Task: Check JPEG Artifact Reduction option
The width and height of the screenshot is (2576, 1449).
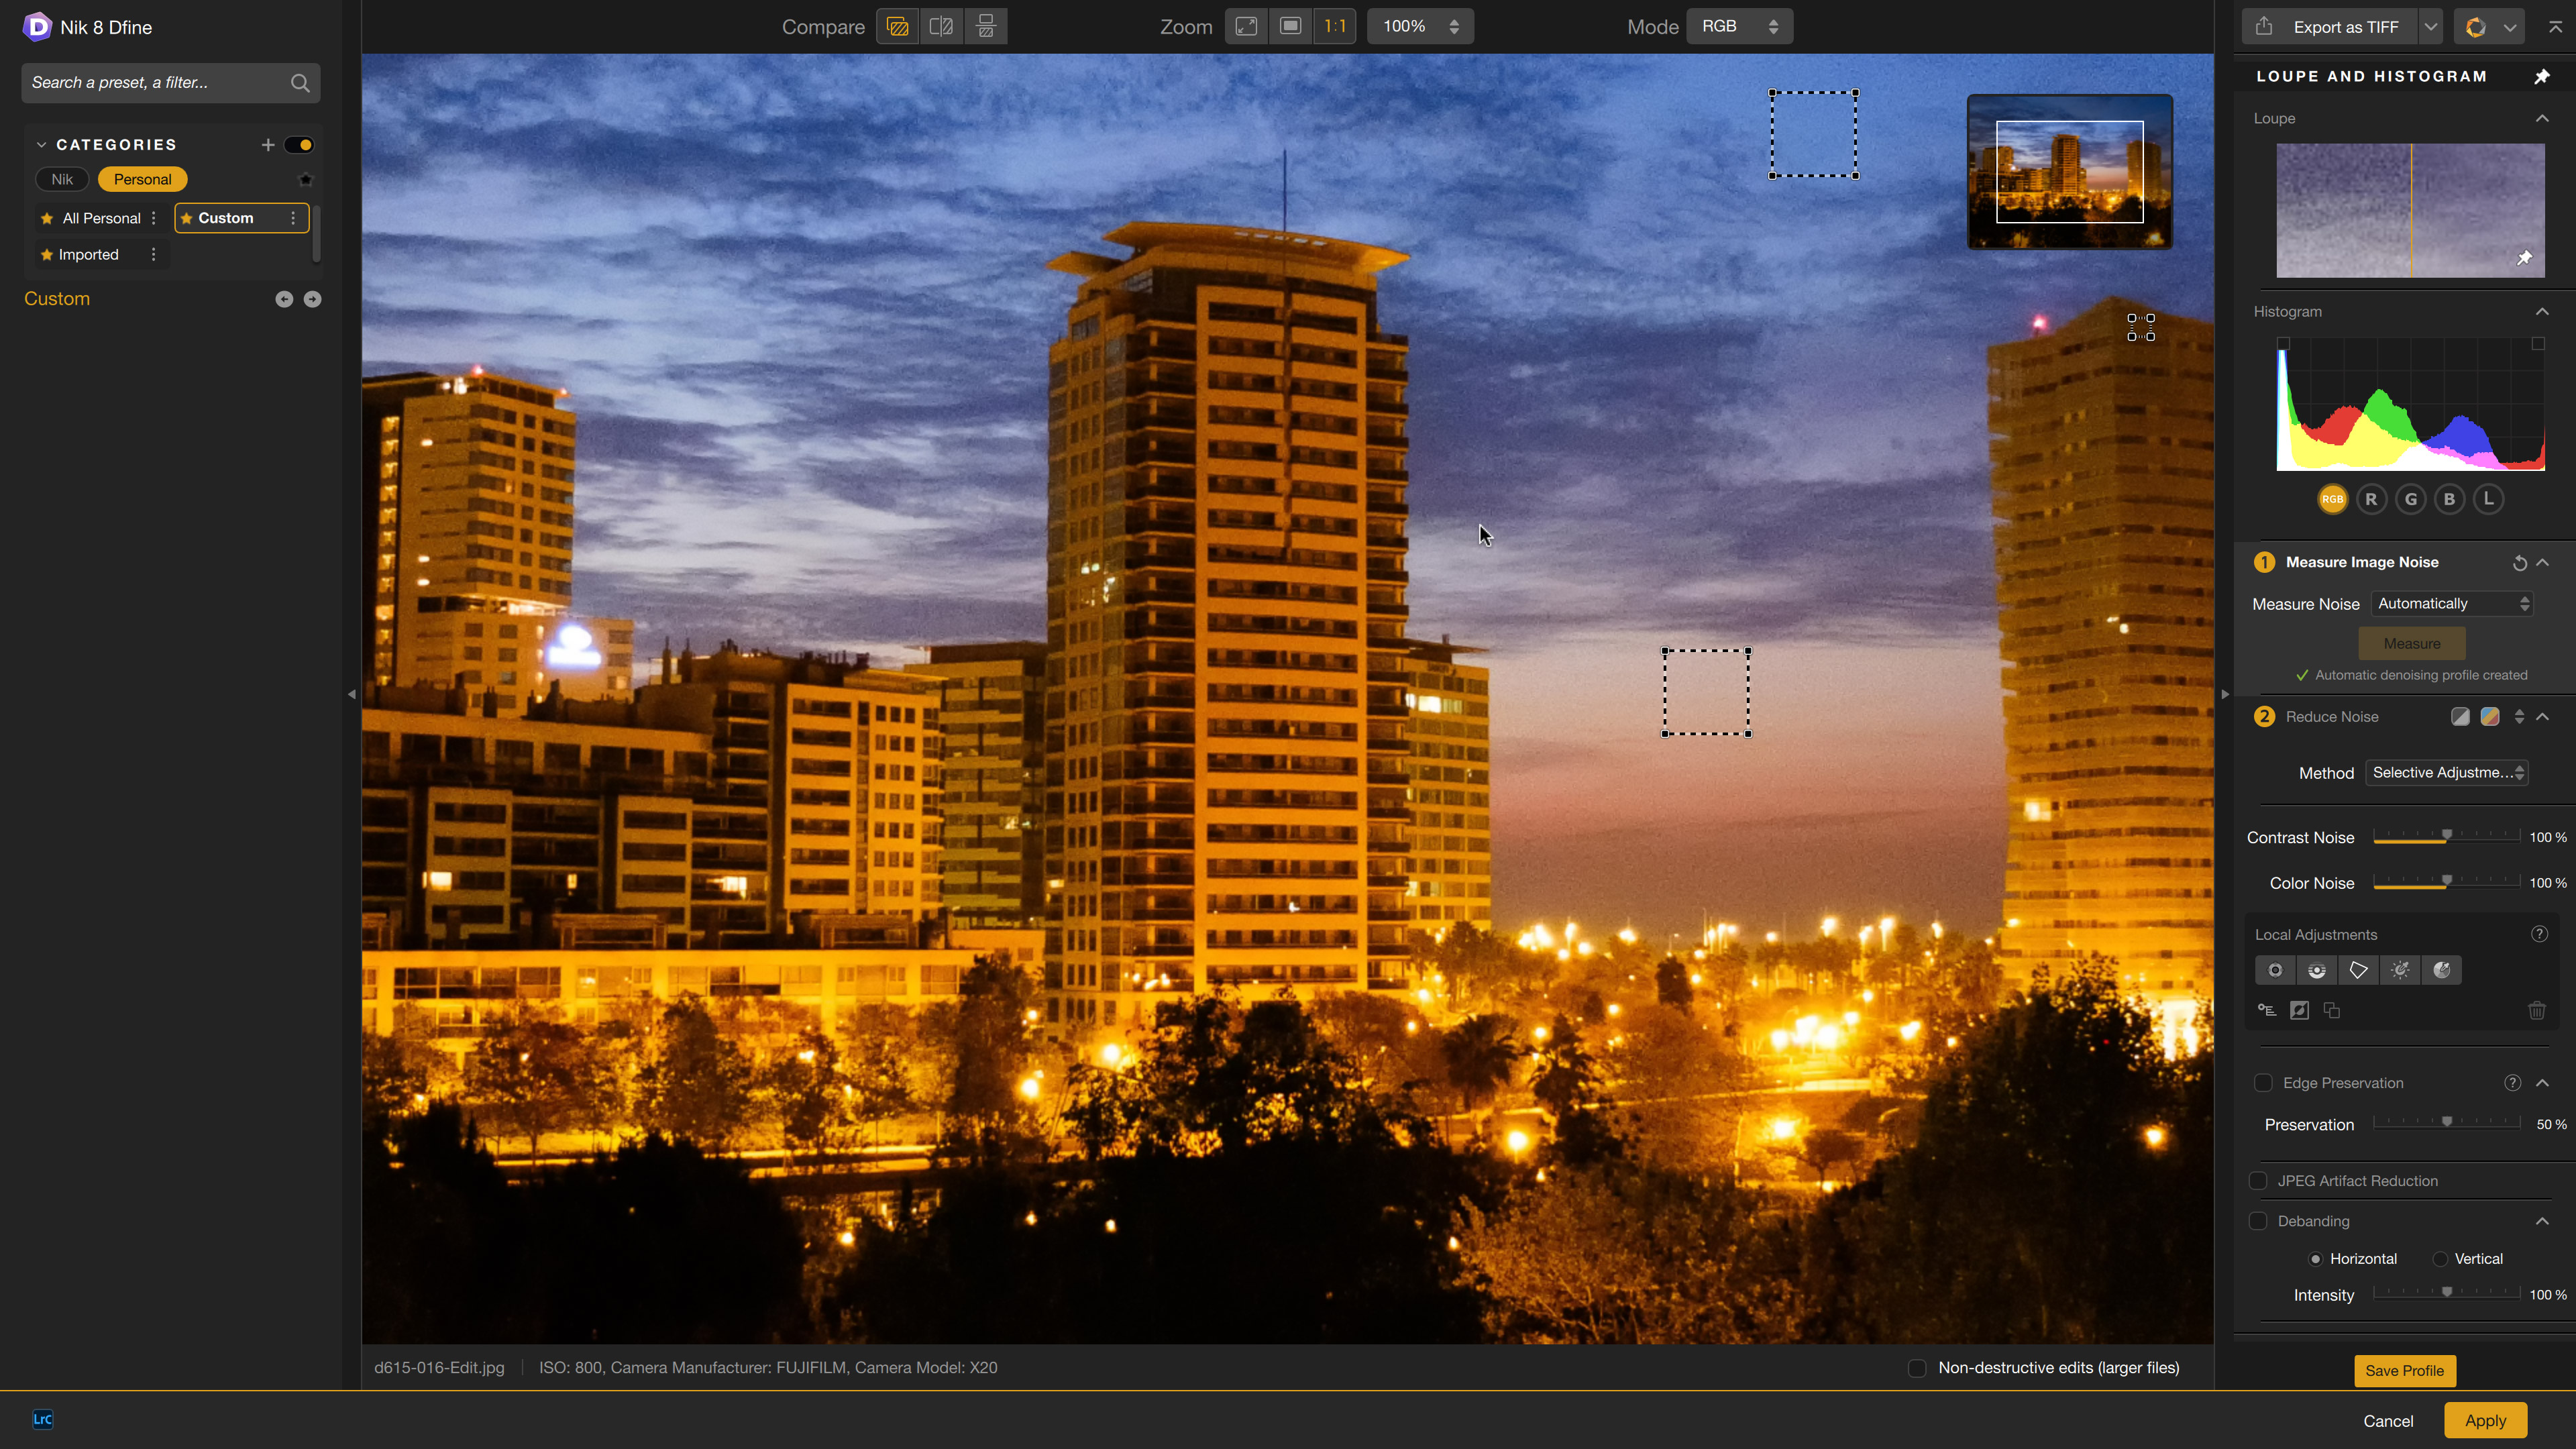Action: (x=2258, y=1181)
